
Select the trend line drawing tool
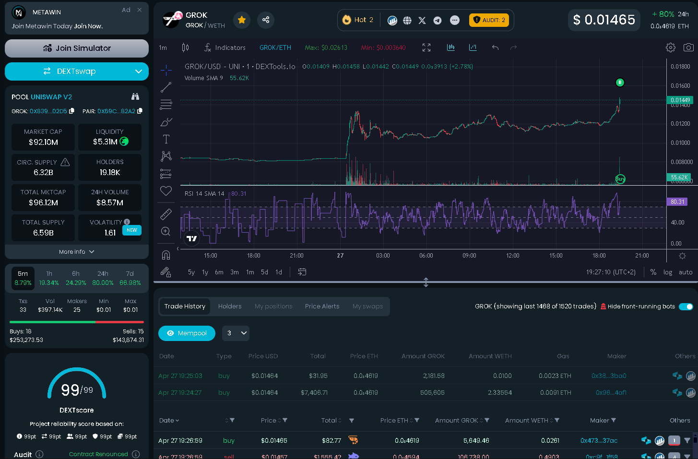[166, 87]
